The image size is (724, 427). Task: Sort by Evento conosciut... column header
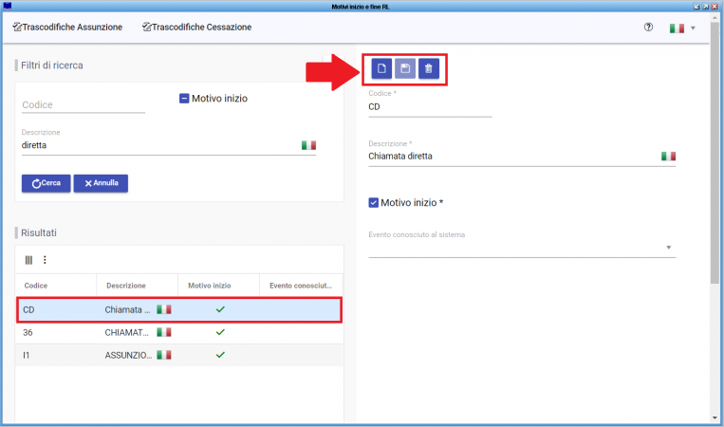click(x=301, y=286)
